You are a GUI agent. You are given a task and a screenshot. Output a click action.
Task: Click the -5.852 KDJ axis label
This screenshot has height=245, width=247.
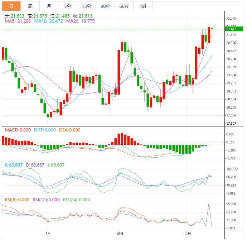[x=231, y=193]
